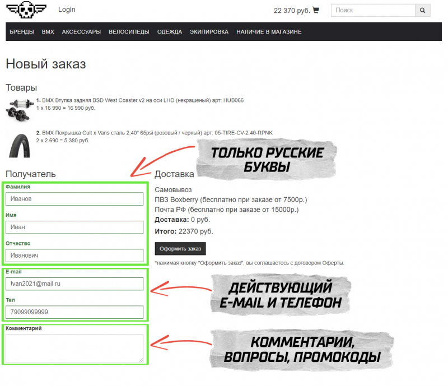Focus the Поиск search field
Screen dimensions: 448x386
pyautogui.click(x=373, y=10)
